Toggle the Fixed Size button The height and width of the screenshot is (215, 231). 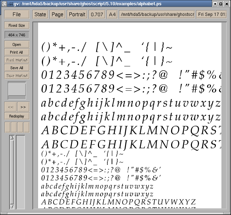click(17, 25)
